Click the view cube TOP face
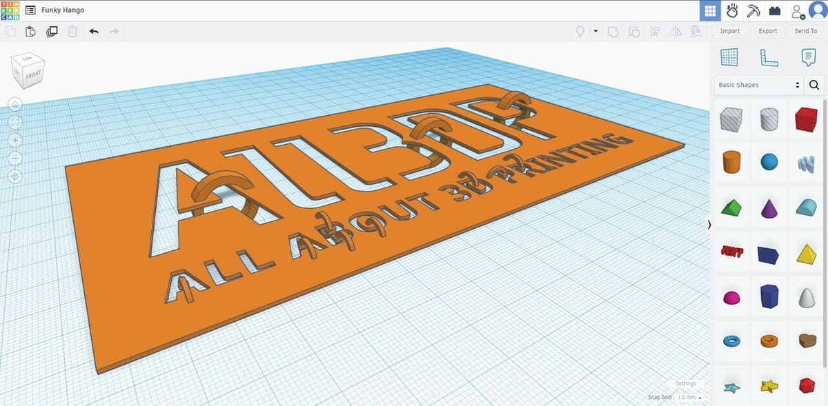This screenshot has height=406, width=828. pyautogui.click(x=28, y=60)
